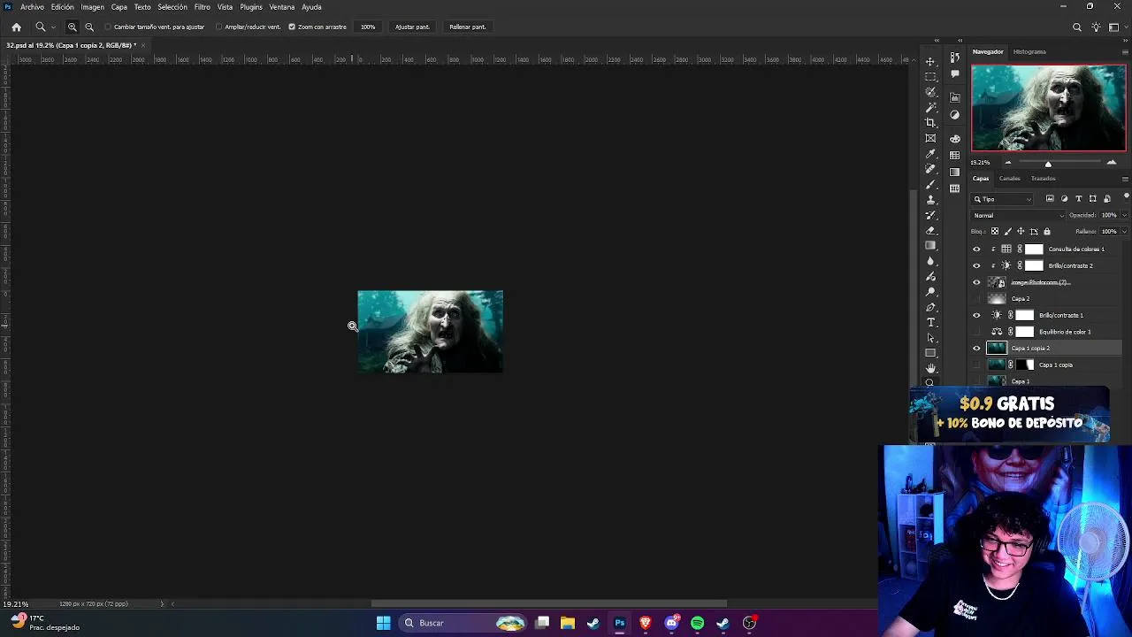Click the Navigator zoom slider handle
Image resolution: width=1132 pixels, height=637 pixels.
pos(1048,164)
